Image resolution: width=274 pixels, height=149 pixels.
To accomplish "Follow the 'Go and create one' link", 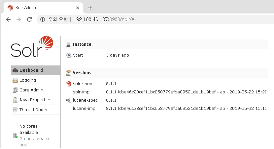I will pos(34,142).
